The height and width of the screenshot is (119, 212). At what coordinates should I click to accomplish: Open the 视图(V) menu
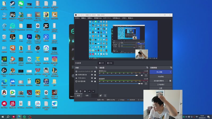pyautogui.click(x=90, y=18)
